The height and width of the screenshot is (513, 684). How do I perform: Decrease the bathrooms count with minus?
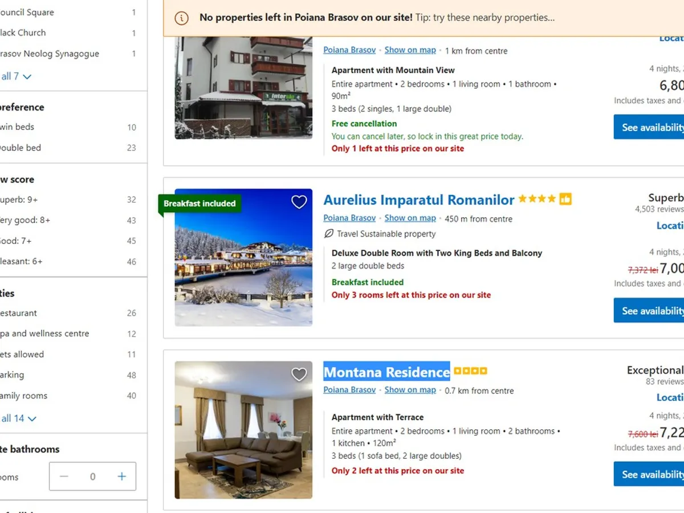click(x=64, y=477)
